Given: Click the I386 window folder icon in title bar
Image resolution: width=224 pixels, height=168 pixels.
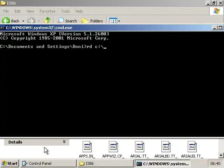Looking at the screenshot, I should click(3, 3).
